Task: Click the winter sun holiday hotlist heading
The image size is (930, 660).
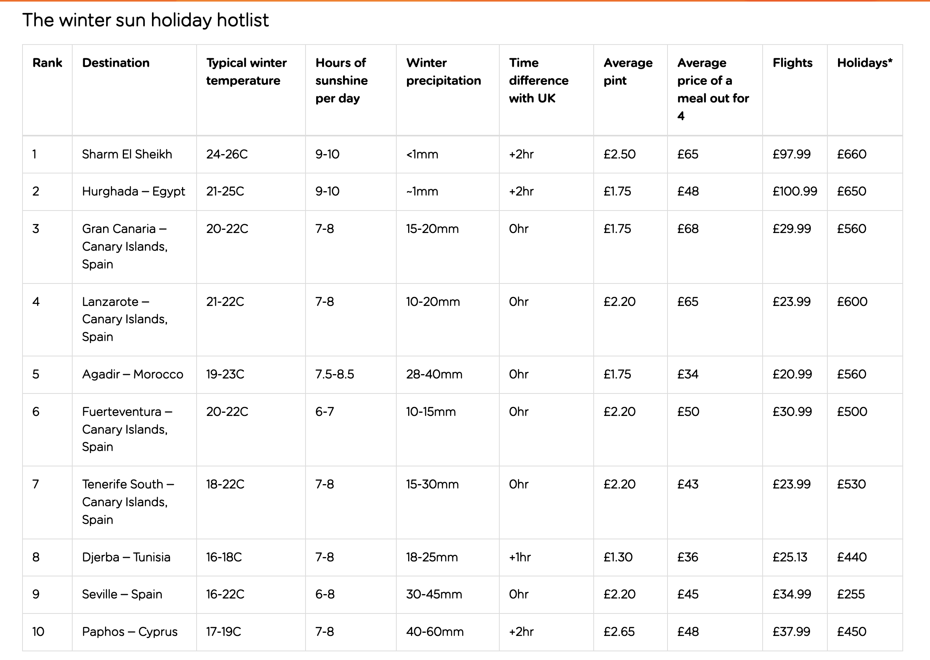Action: pyautogui.click(x=145, y=20)
